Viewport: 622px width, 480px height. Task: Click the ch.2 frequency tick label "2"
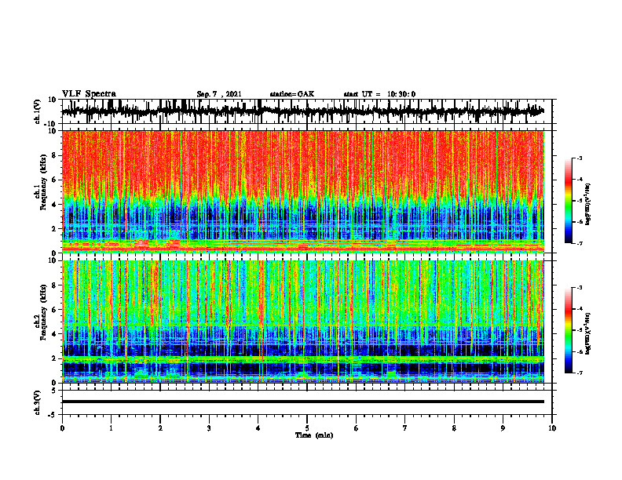54,358
